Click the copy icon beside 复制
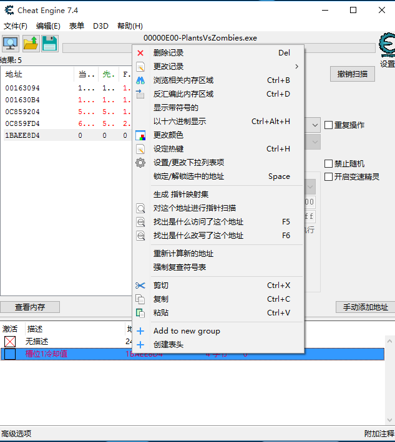 (140, 299)
